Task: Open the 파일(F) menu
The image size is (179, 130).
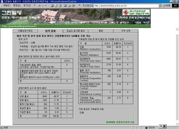Action: coord(7,6)
